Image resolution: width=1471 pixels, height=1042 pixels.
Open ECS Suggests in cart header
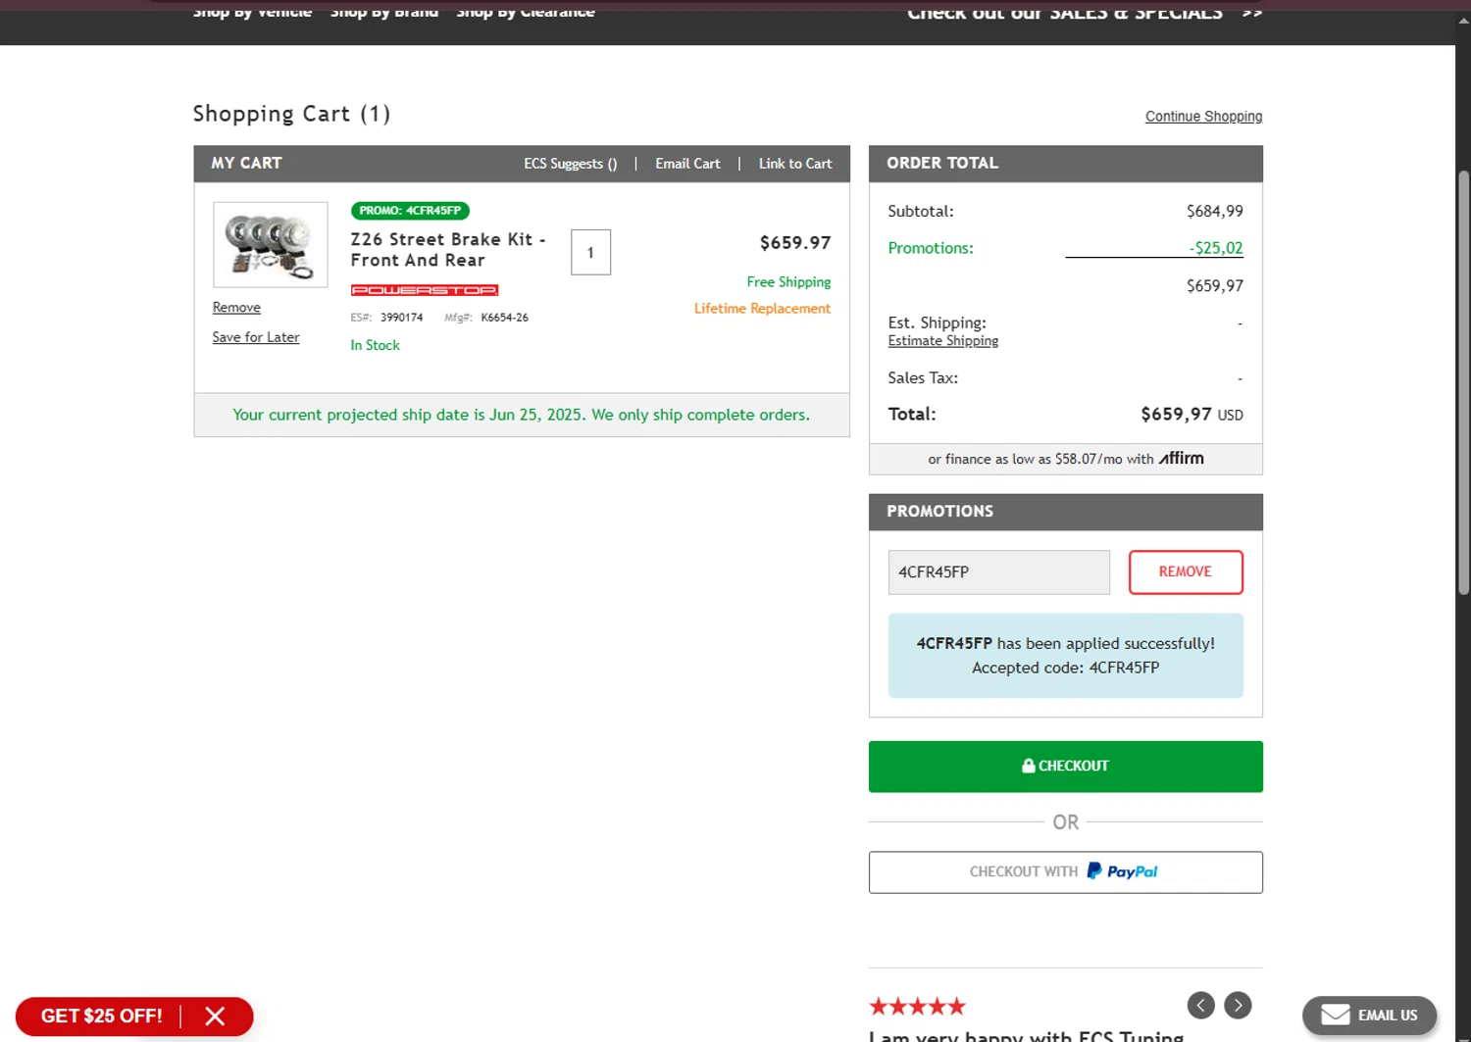click(x=570, y=164)
